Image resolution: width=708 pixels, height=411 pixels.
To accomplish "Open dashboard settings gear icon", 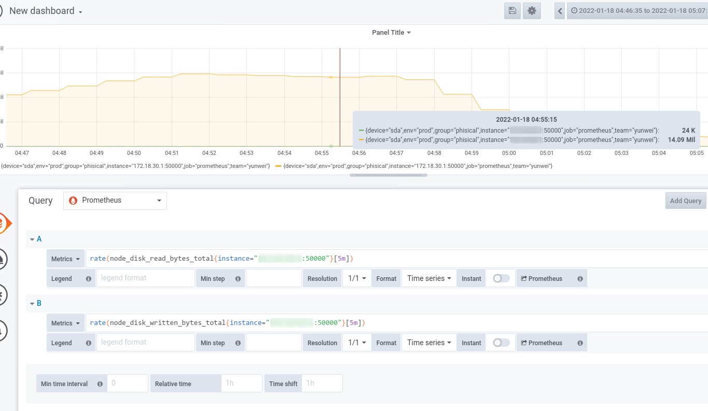I will pos(532,11).
